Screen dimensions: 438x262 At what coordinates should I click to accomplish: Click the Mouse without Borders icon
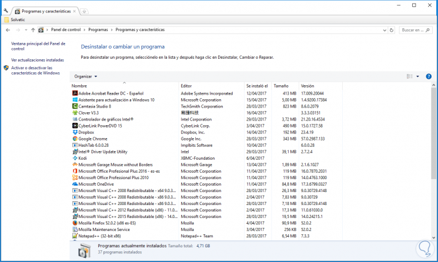pyautogui.click(x=75, y=164)
